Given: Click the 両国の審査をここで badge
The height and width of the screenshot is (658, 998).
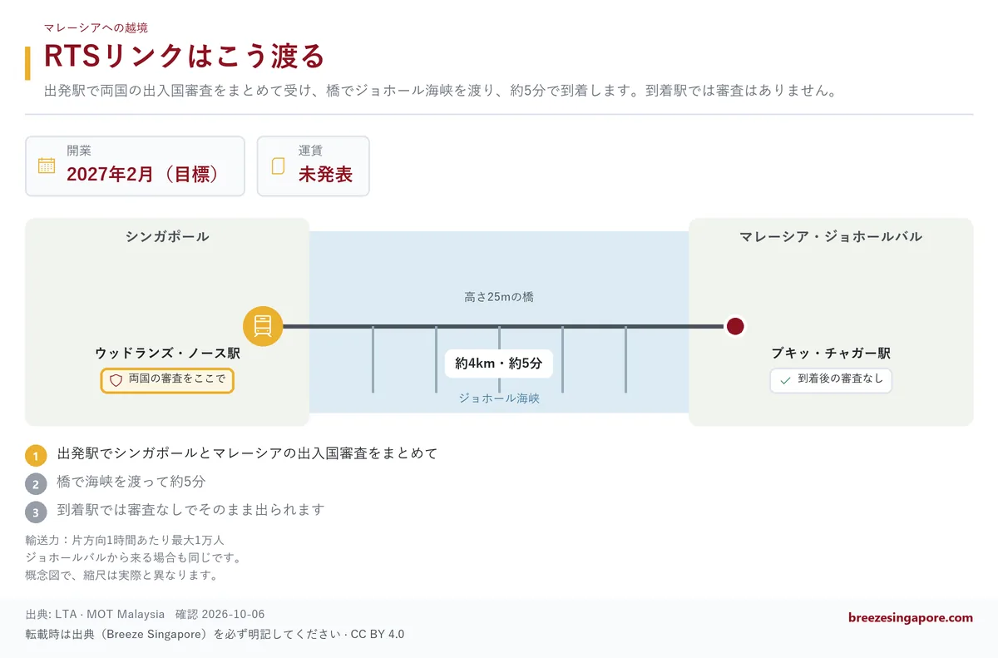Looking at the screenshot, I should click(x=167, y=380).
